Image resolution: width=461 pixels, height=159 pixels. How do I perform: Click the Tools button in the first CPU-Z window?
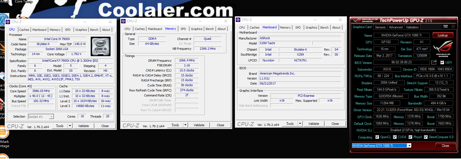60,126
